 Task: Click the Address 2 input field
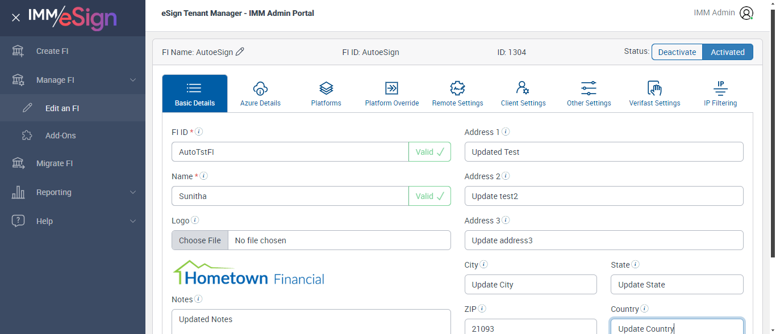(x=604, y=196)
